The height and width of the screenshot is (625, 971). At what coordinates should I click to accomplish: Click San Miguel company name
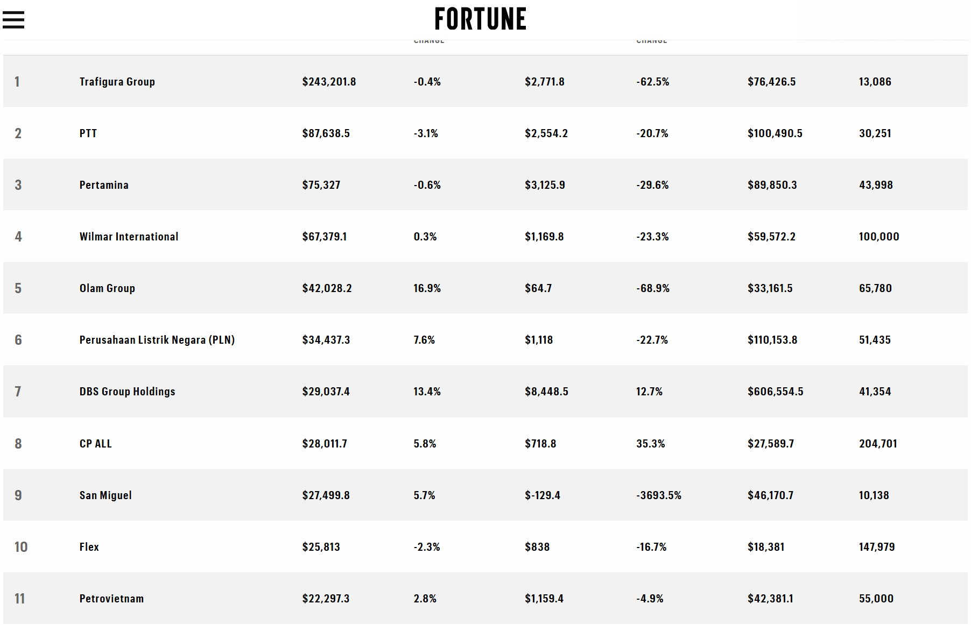click(105, 495)
